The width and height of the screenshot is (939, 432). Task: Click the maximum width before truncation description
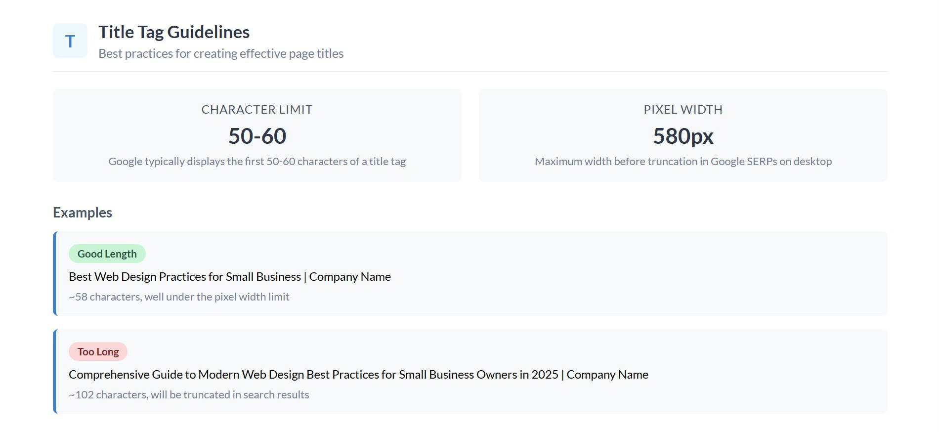(x=683, y=162)
